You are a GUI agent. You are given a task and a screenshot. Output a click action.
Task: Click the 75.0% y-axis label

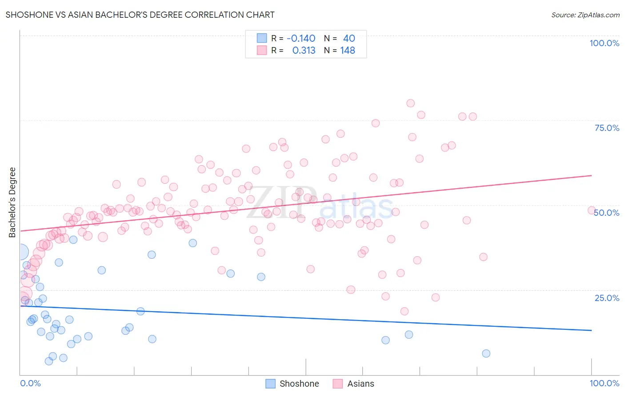pos(607,128)
